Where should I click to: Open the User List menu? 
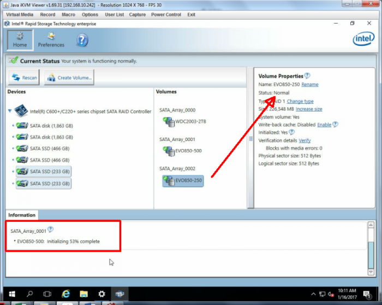point(115,15)
